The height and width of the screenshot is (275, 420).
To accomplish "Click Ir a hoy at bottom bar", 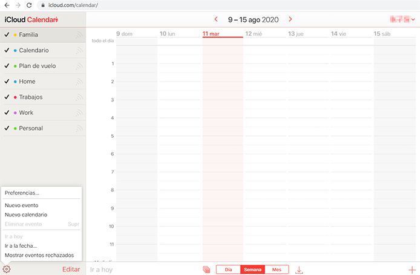I will pos(101,270).
